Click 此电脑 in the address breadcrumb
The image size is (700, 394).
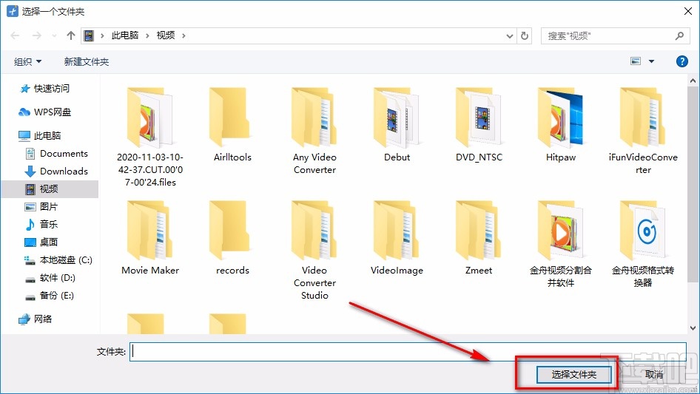pyautogui.click(x=125, y=35)
